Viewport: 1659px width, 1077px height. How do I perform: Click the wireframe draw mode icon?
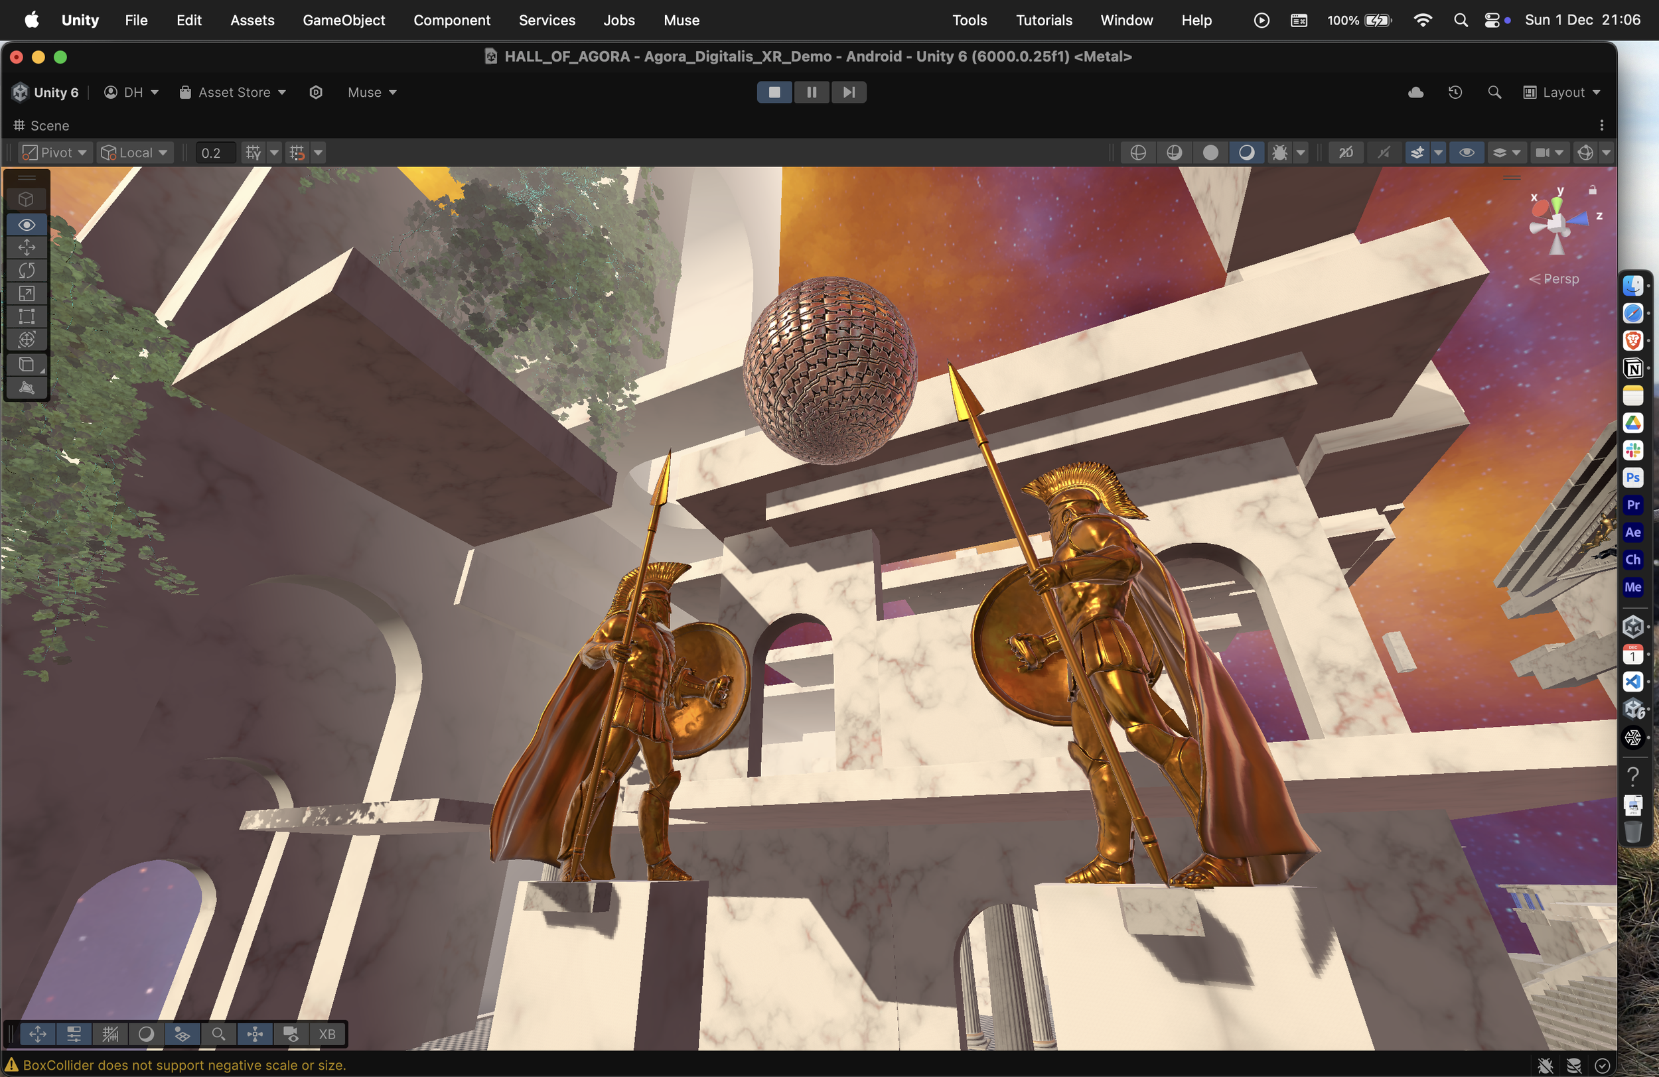pyautogui.click(x=1137, y=153)
